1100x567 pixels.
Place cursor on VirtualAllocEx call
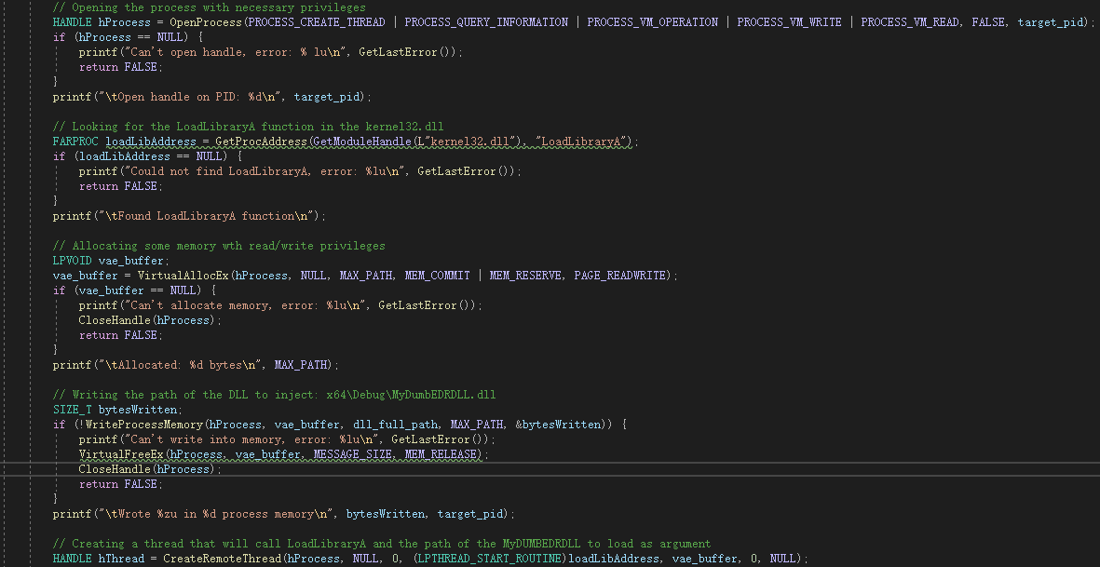tap(183, 276)
